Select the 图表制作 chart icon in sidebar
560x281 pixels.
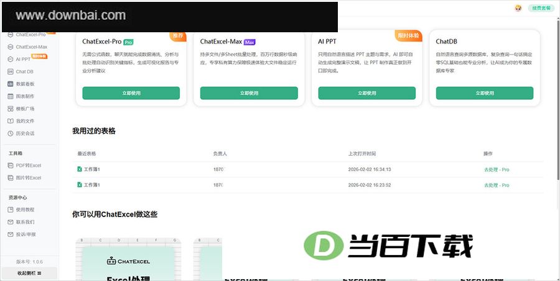coord(10,96)
